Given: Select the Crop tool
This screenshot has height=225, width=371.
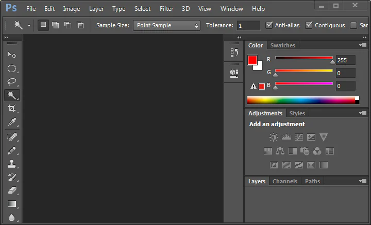Looking at the screenshot, I should (12, 109).
